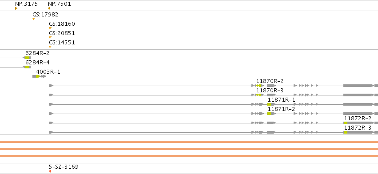The width and height of the screenshot is (378, 174).
Task: Click the 6284R-2 label
Action: click(x=37, y=53)
